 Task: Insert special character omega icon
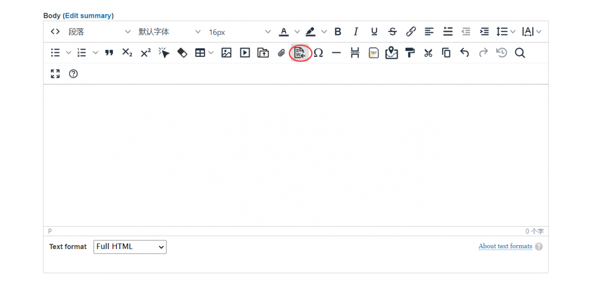318,53
